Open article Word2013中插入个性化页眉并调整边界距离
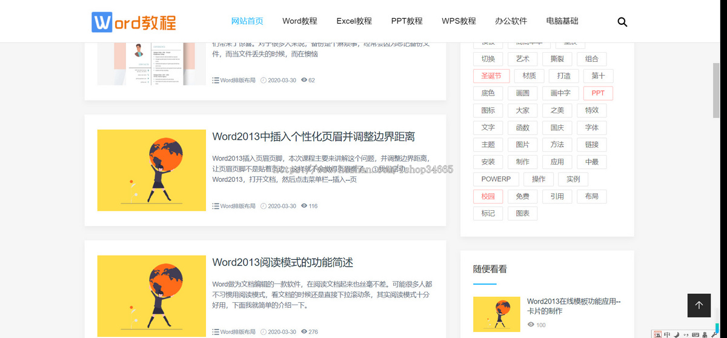This screenshot has height=338, width=727. (313, 137)
